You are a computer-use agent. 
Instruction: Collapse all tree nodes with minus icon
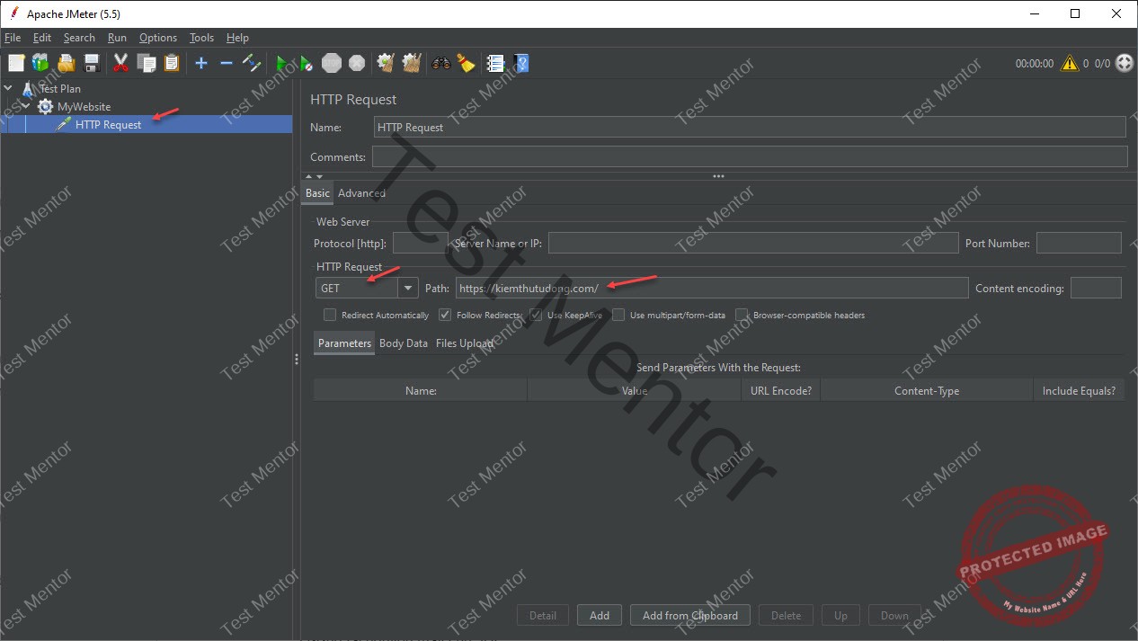227,63
